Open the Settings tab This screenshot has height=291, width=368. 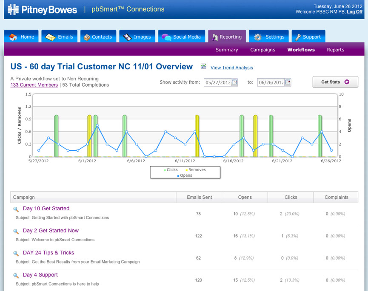pyautogui.click(x=269, y=37)
